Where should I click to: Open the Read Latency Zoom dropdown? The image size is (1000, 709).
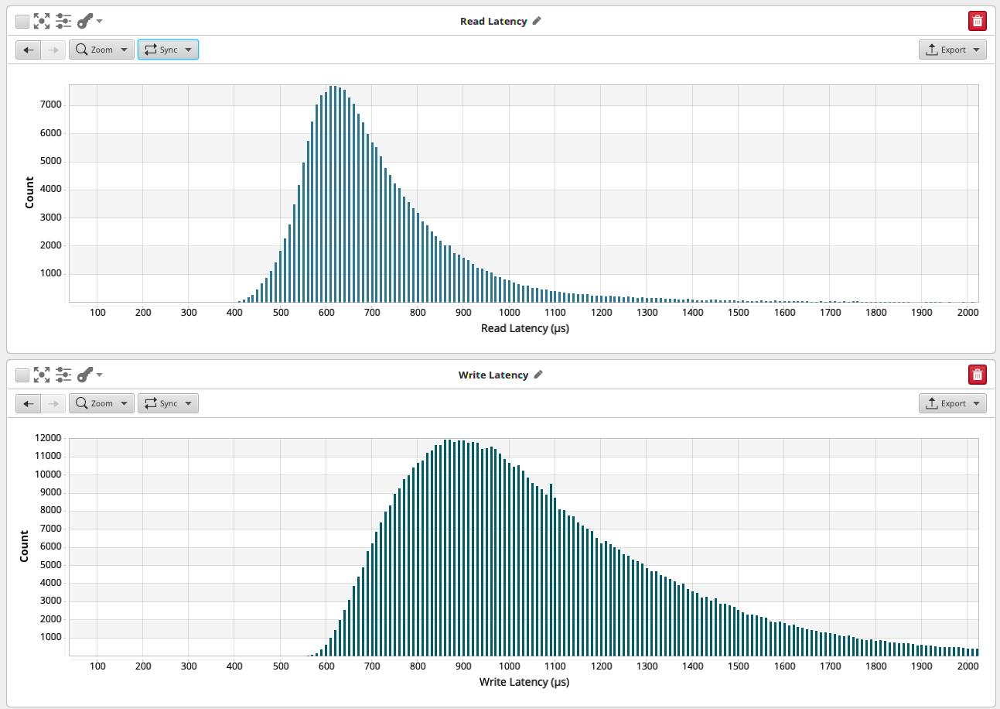(x=101, y=50)
